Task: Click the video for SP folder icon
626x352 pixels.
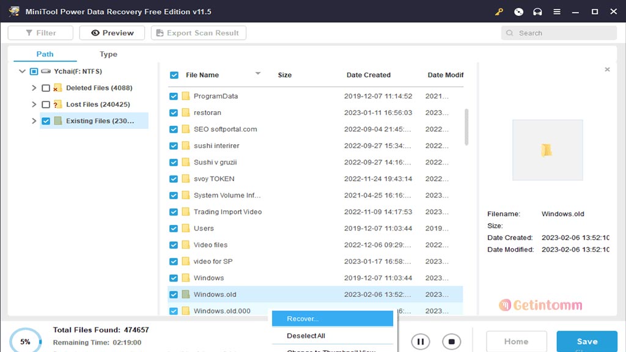Action: (x=186, y=262)
